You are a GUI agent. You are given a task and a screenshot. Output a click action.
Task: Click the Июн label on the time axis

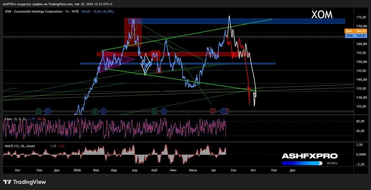pos(174,170)
